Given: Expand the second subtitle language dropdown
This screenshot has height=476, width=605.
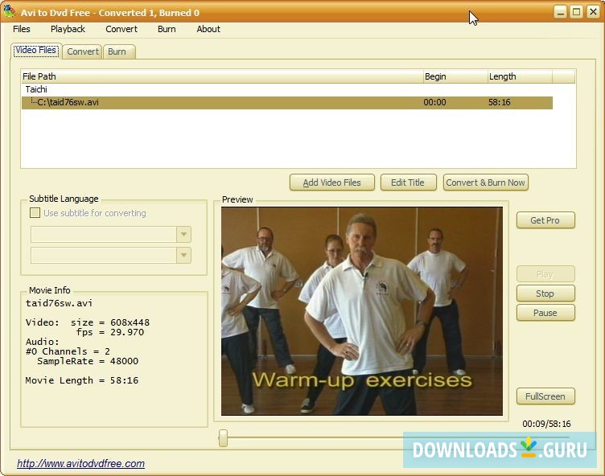Looking at the screenshot, I should 183,256.
